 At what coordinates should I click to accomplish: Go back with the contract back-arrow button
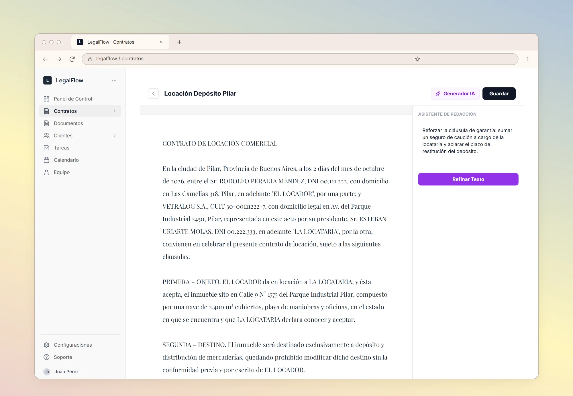tap(153, 94)
